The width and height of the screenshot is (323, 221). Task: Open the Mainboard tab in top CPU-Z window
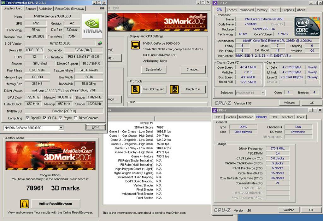coord(247,10)
